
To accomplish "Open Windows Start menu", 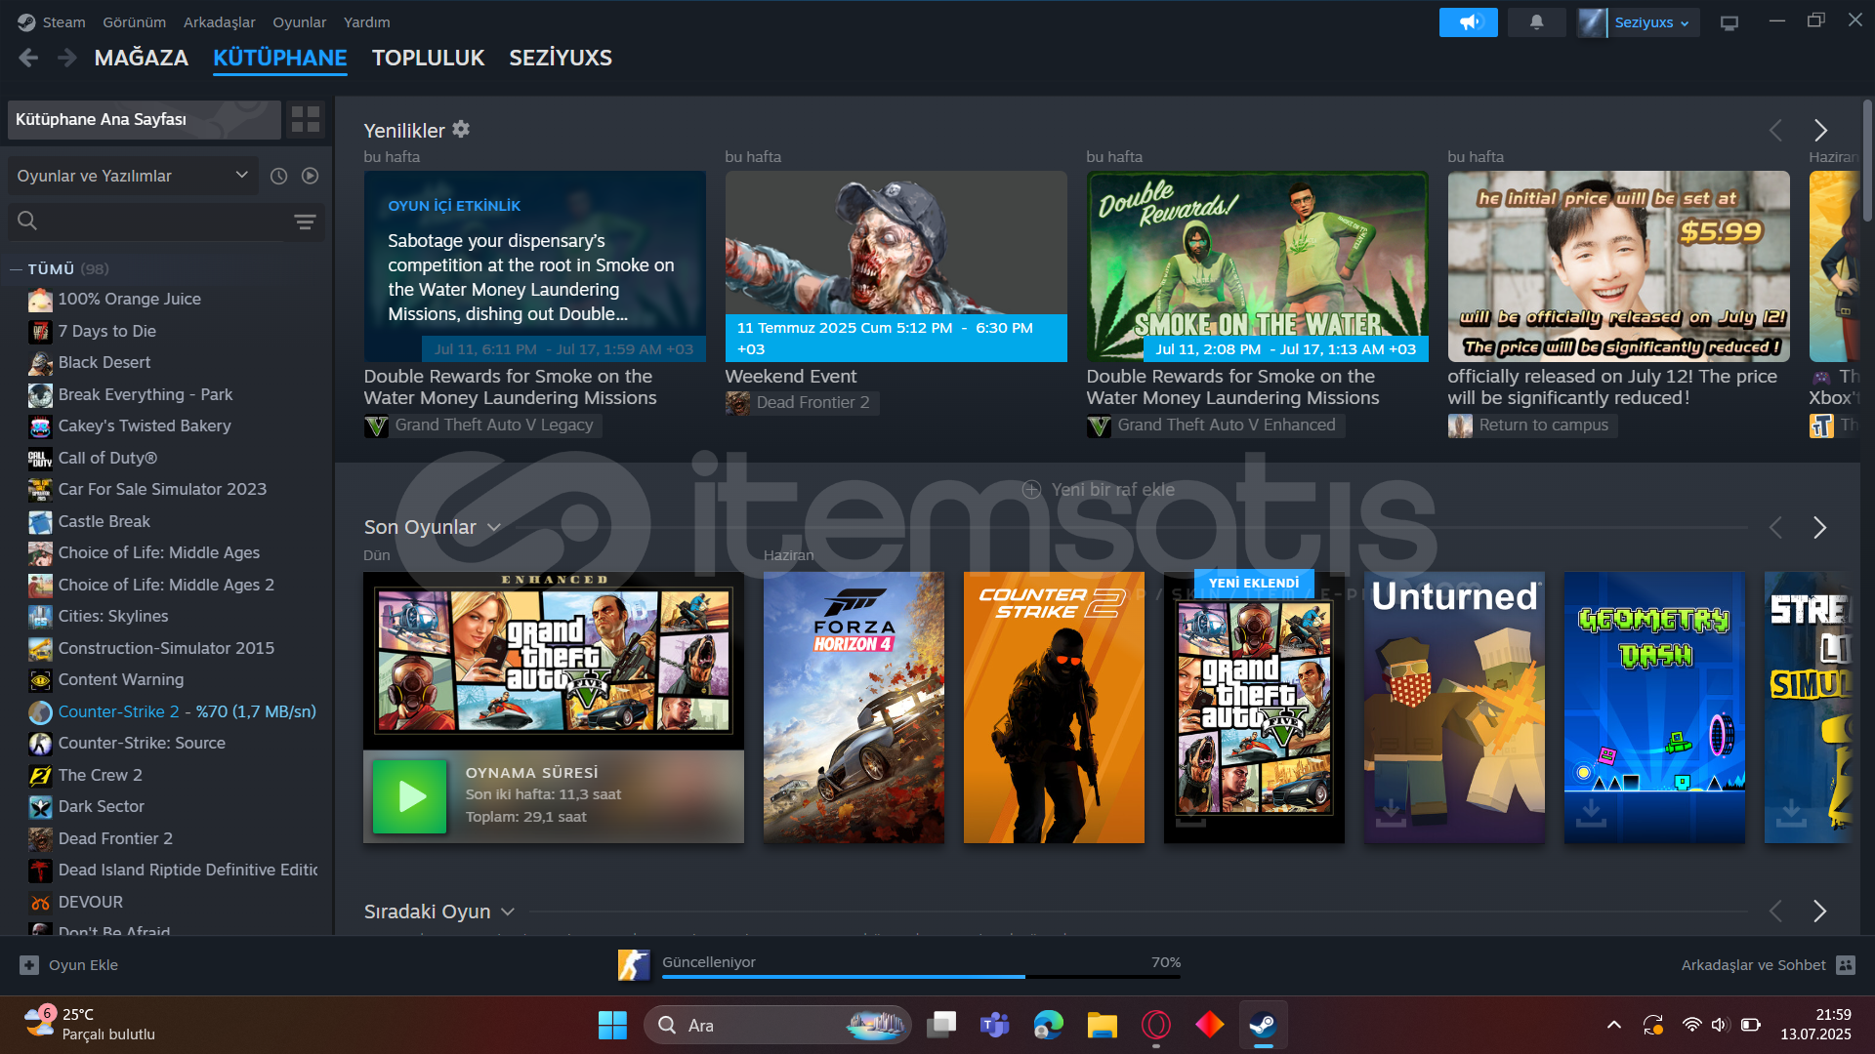I will (612, 1026).
